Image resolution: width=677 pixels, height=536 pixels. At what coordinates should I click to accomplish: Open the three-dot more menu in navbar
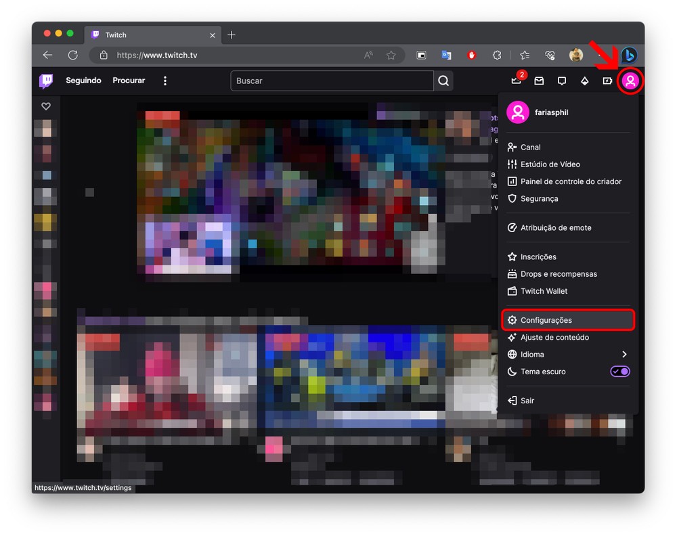click(165, 81)
